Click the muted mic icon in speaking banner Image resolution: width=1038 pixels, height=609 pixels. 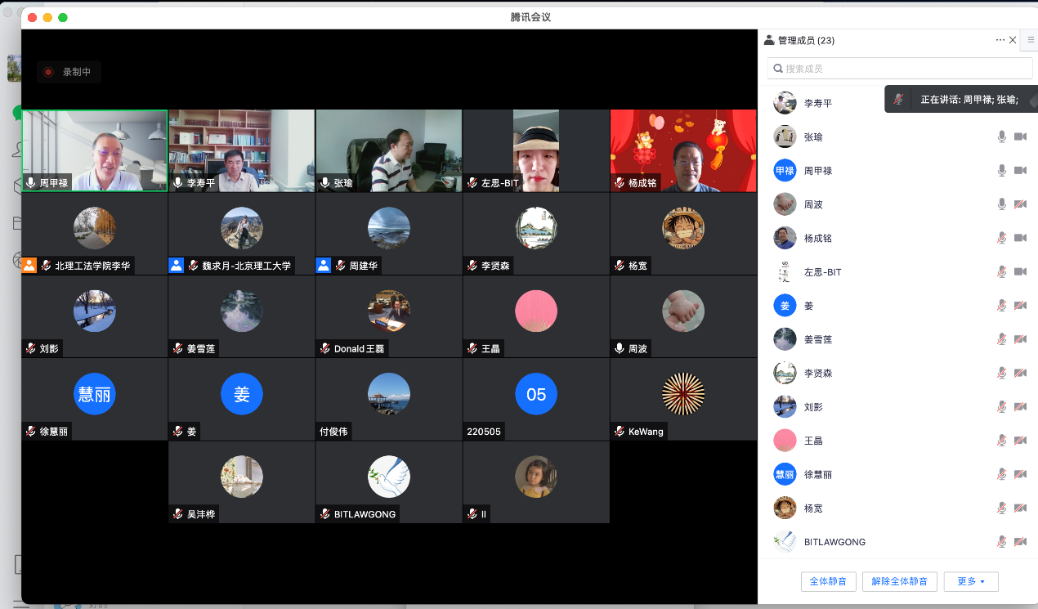pos(898,99)
